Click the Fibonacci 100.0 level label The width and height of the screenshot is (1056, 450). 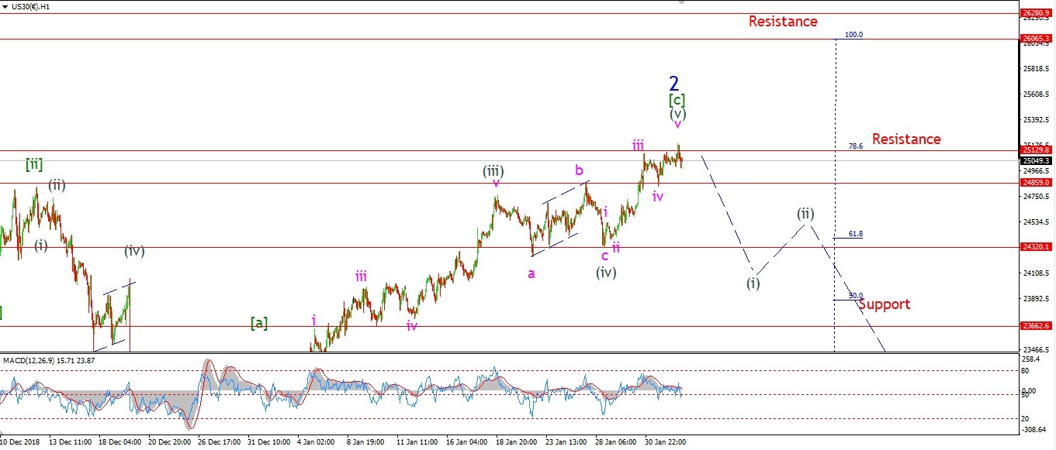pyautogui.click(x=854, y=35)
